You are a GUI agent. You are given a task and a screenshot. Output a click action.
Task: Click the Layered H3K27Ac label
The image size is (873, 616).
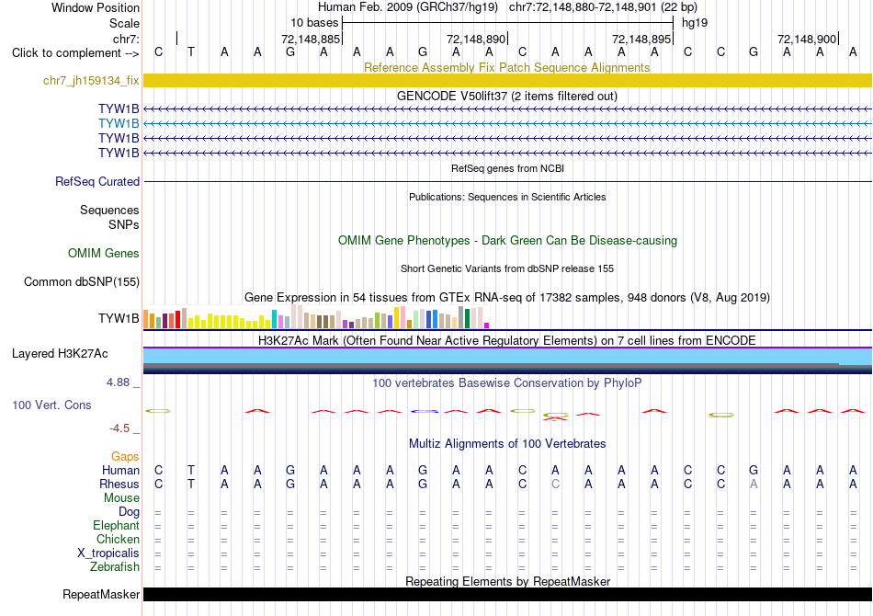(x=60, y=354)
